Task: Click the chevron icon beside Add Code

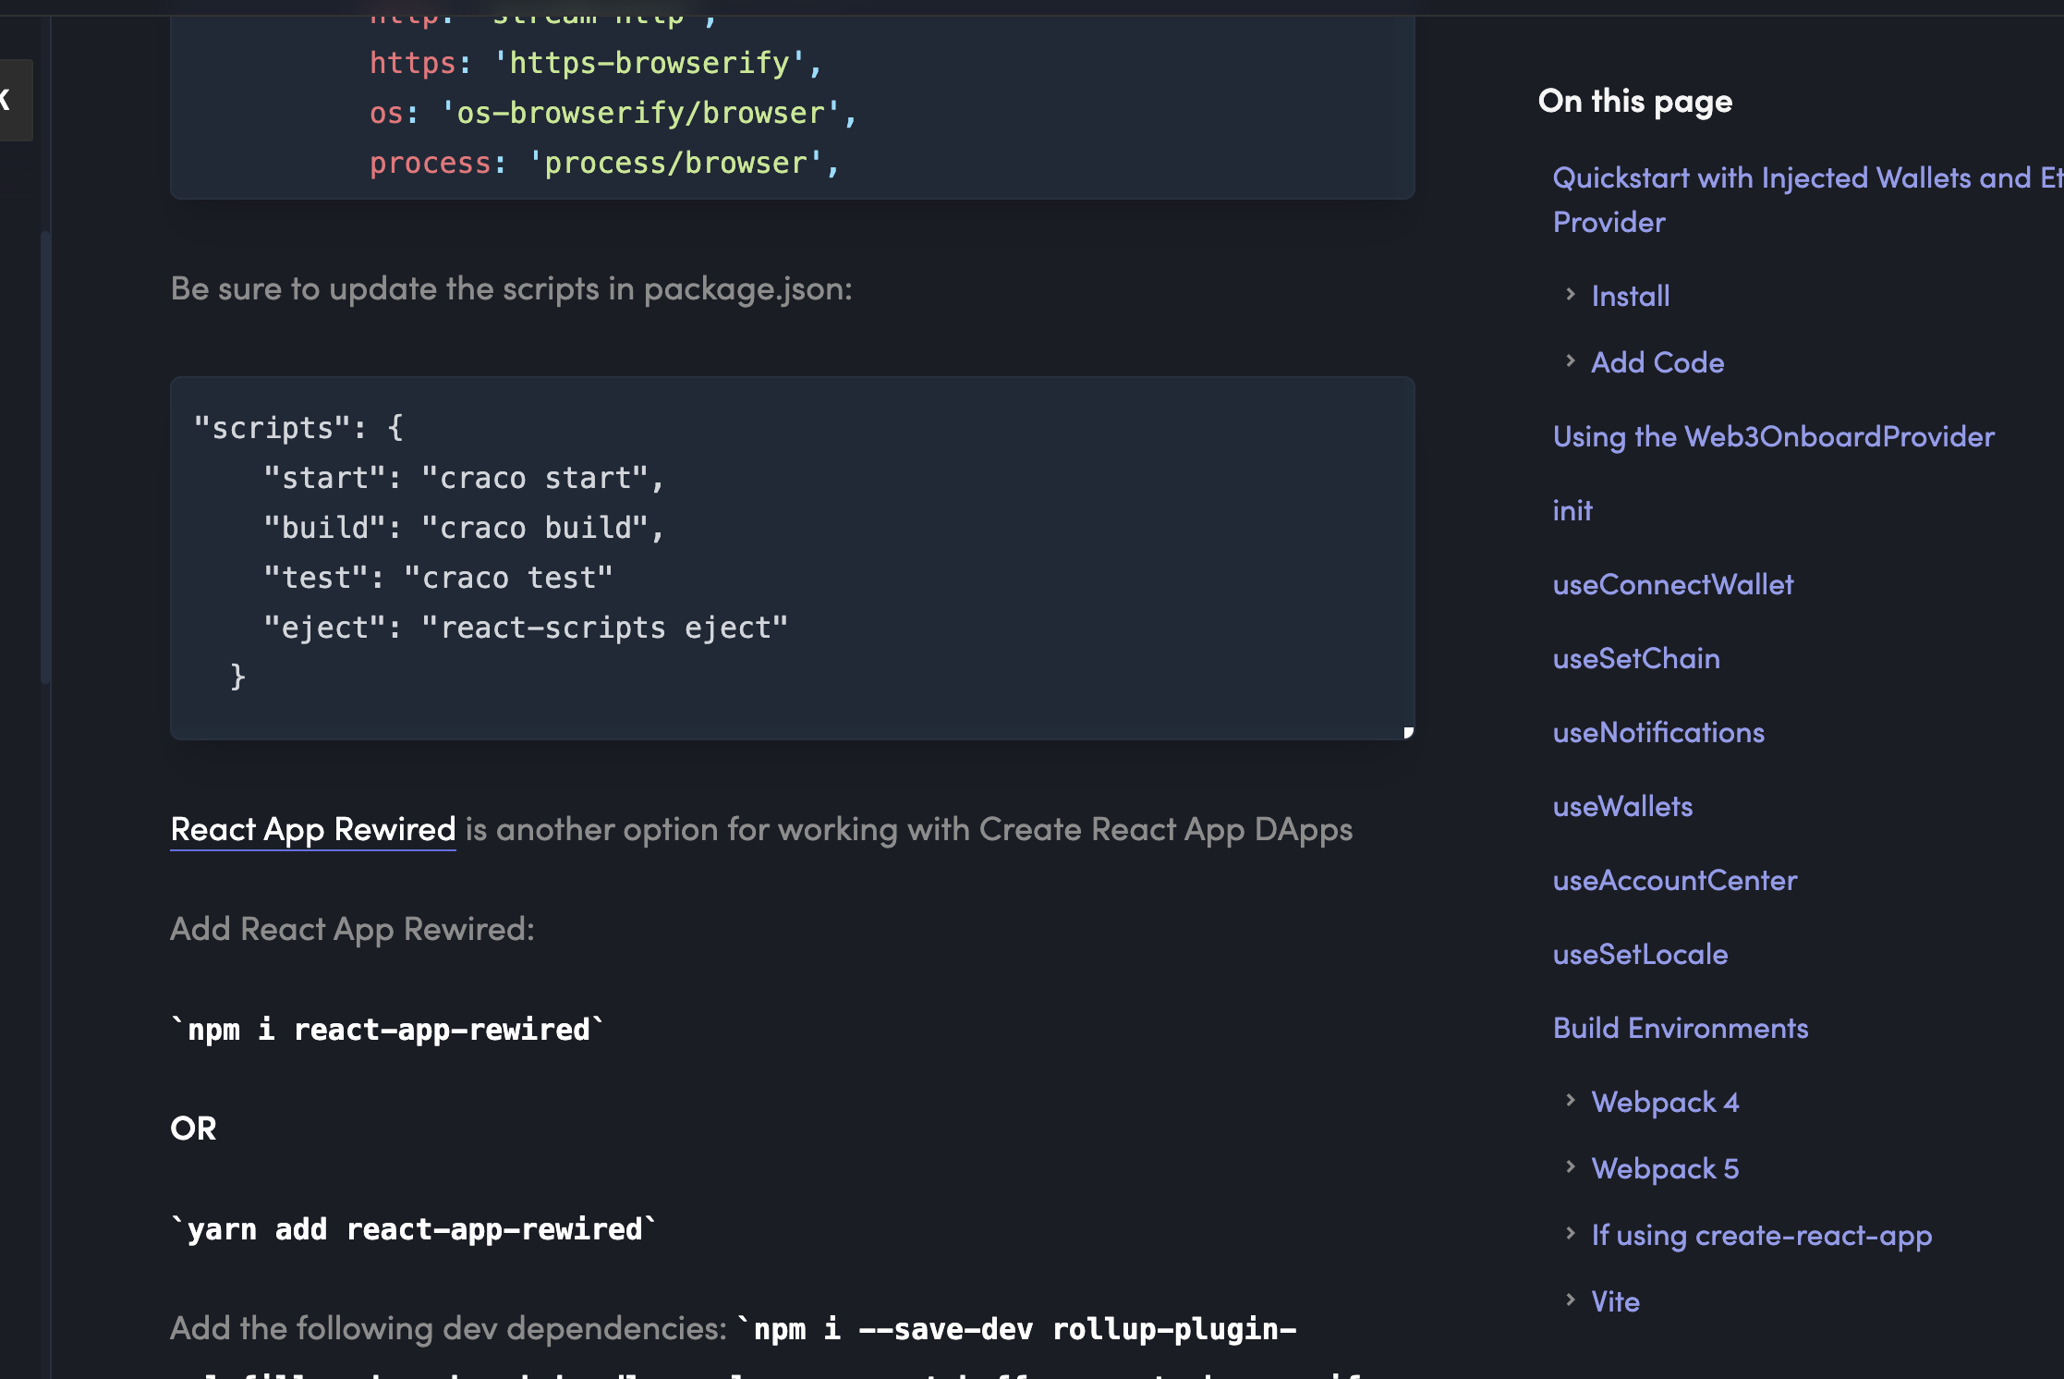Action: [1570, 361]
